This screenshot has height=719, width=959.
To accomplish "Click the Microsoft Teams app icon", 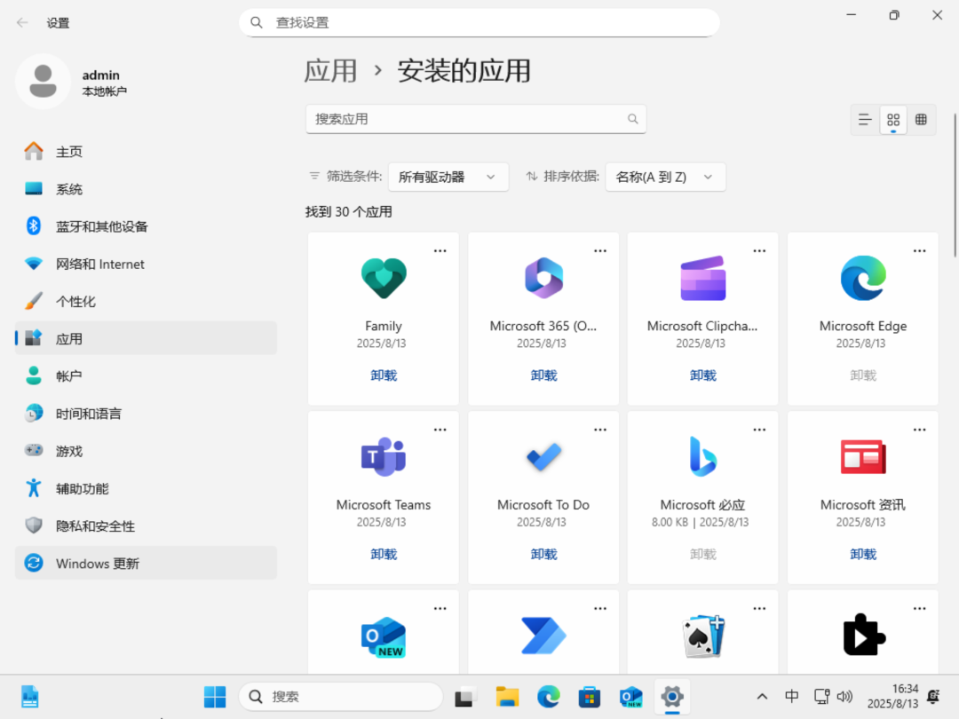I will click(384, 457).
